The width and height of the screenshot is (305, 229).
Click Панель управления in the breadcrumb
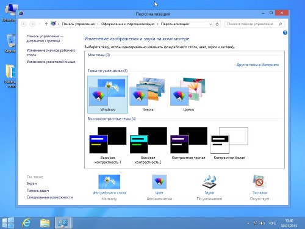[78, 24]
